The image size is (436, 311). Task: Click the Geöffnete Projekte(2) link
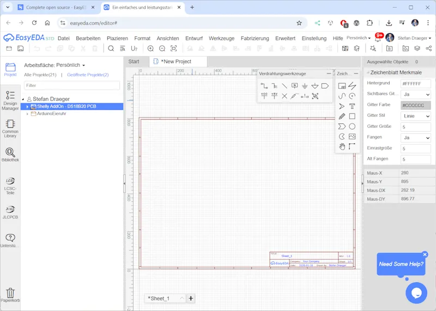[x=88, y=74]
